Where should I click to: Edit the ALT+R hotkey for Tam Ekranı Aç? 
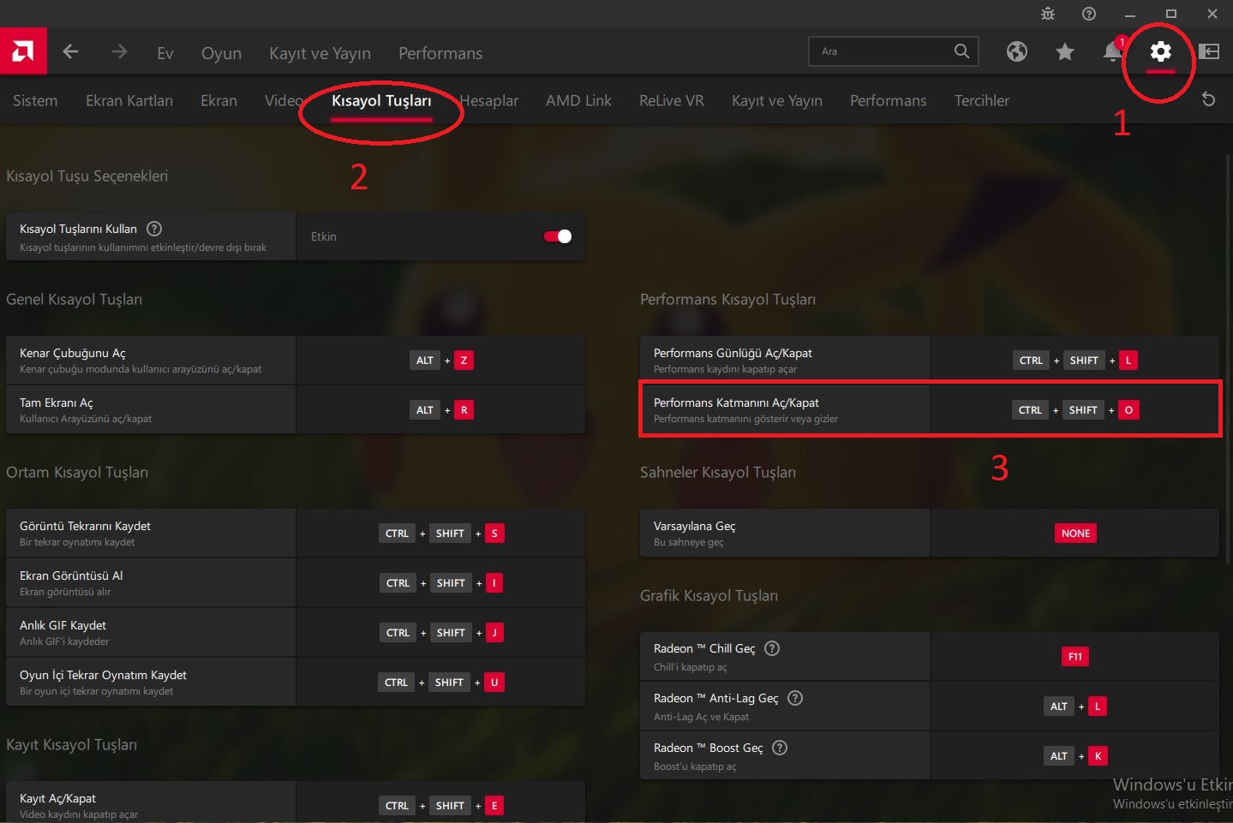(x=441, y=410)
